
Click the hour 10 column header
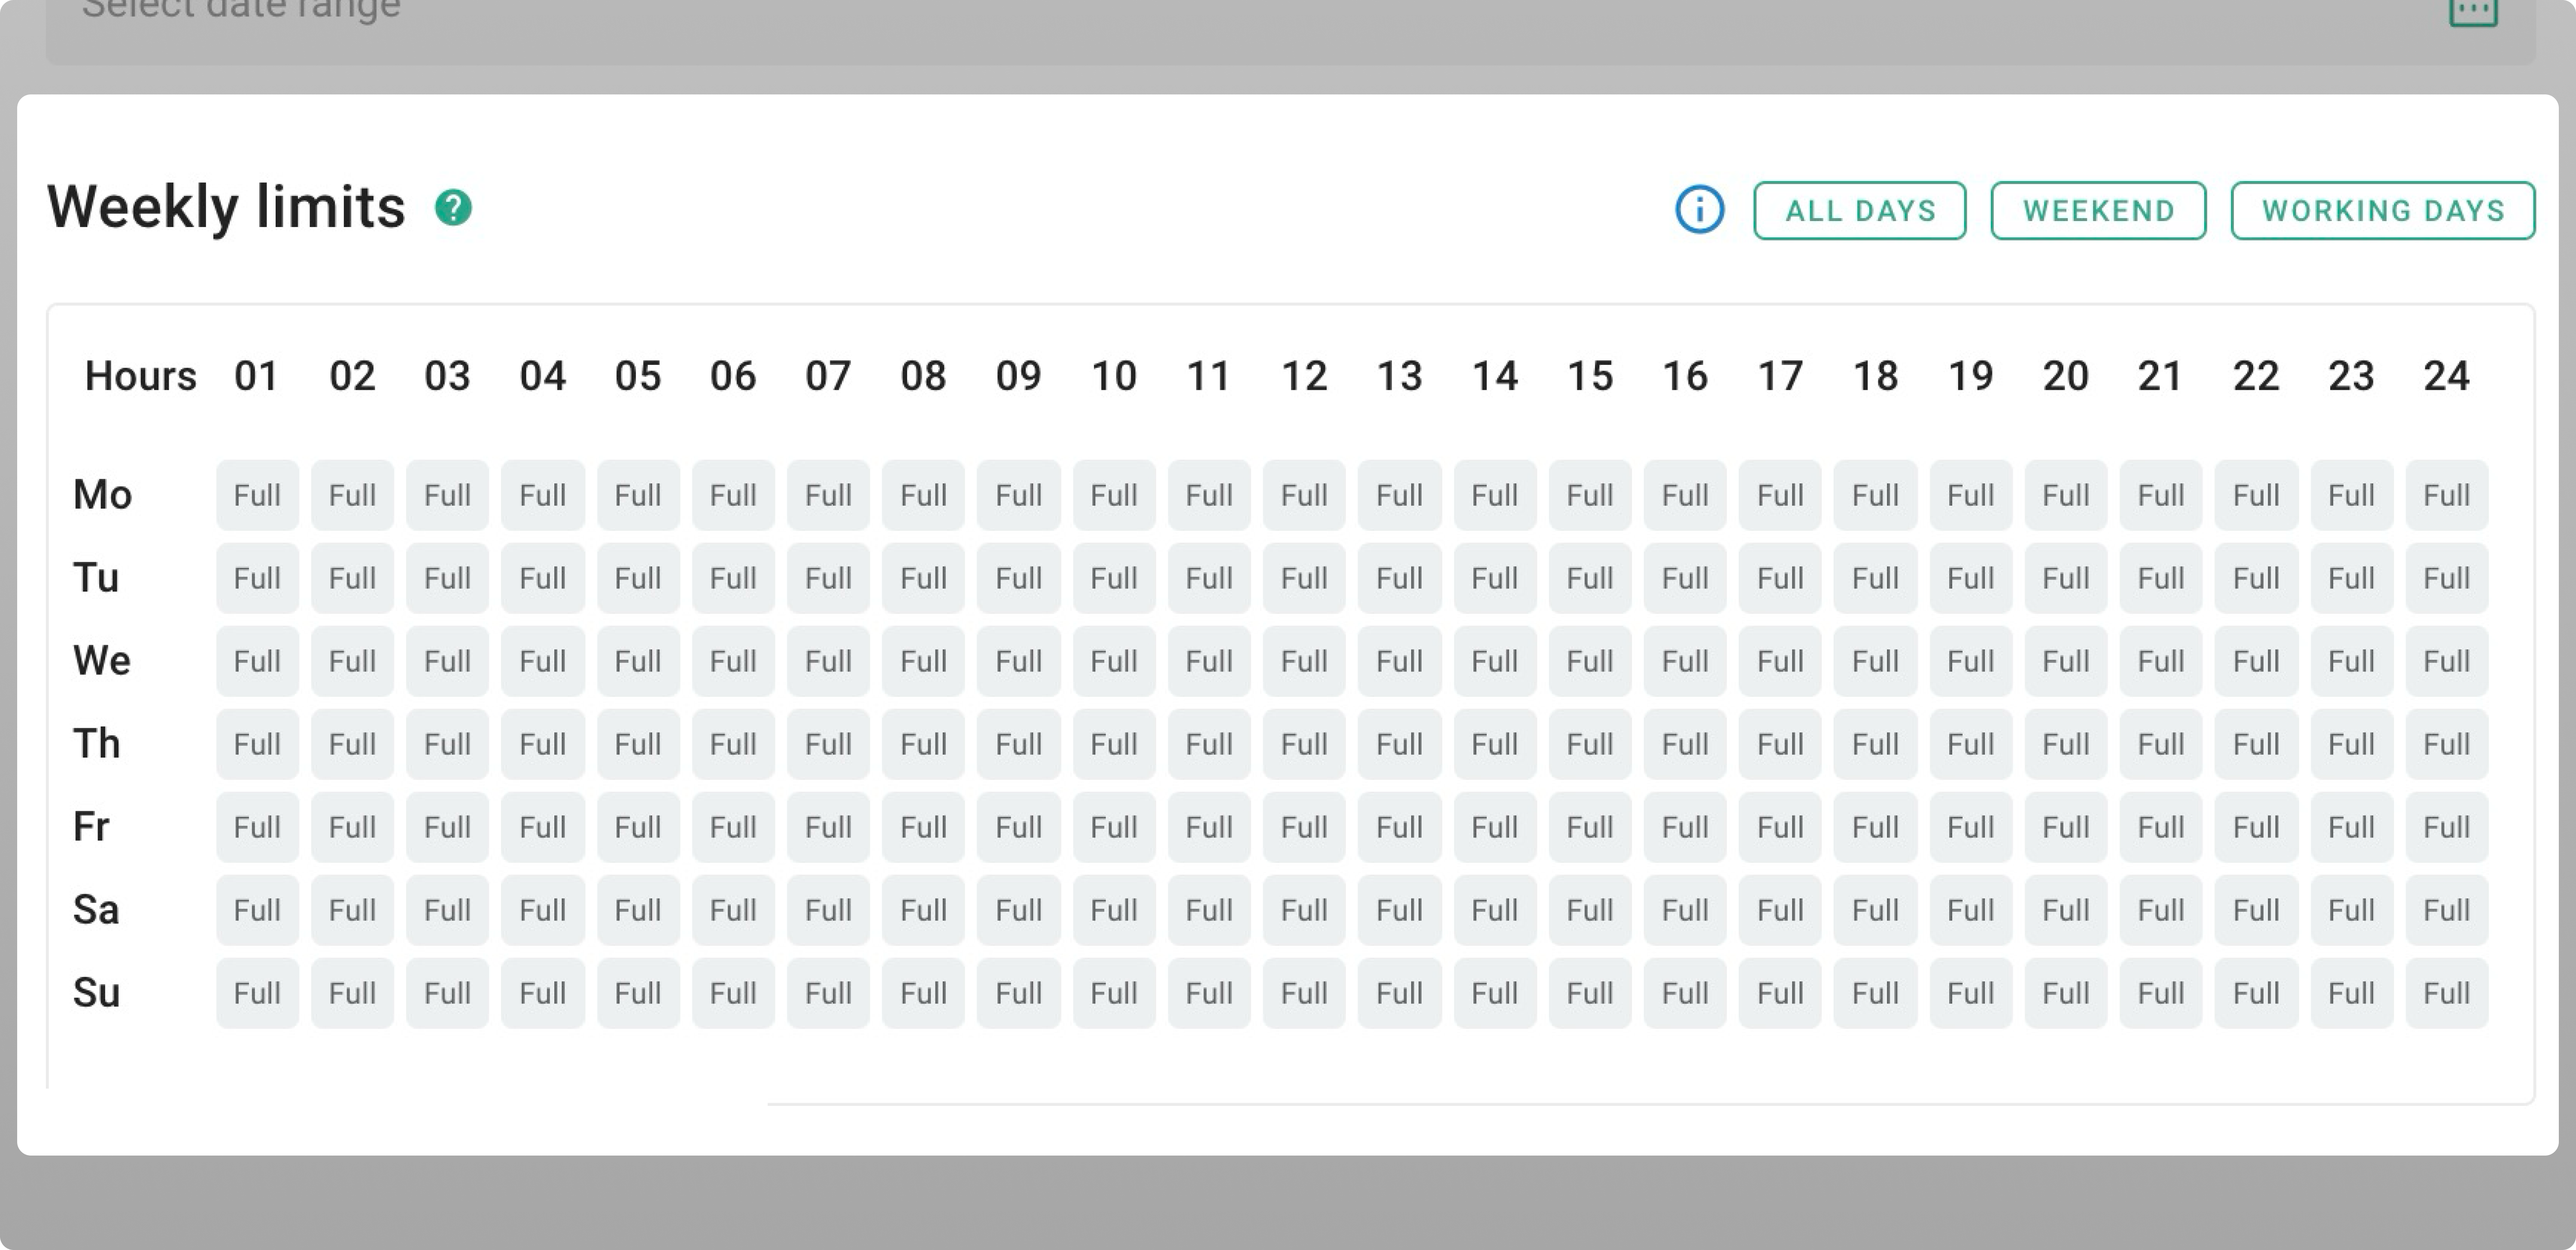click(1113, 376)
